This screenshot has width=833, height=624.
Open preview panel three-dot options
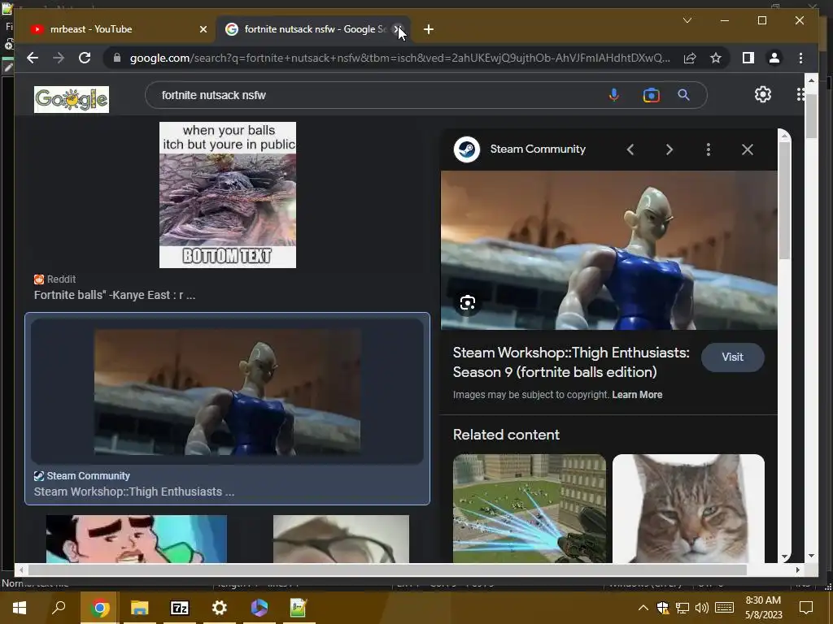tap(709, 149)
